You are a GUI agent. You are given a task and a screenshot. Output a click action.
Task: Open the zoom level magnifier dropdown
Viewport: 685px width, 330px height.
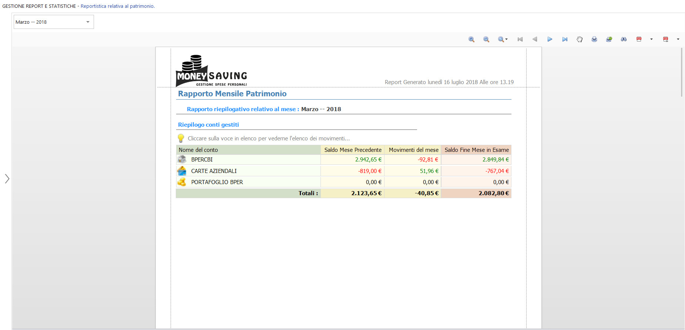[503, 39]
